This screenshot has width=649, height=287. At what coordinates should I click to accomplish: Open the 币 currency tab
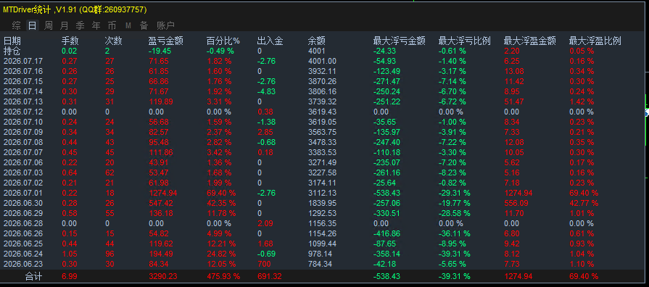tap(112, 25)
